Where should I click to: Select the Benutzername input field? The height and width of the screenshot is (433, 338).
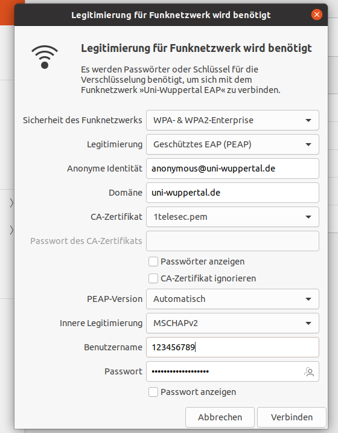pos(232,347)
